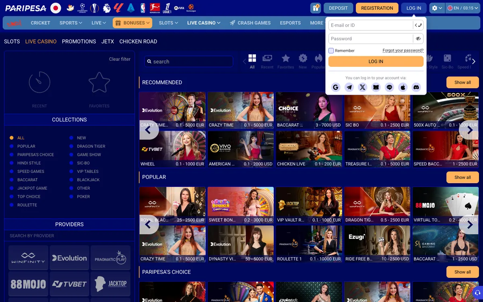
Task: Focus the E-mail or ID field
Action: point(371,25)
